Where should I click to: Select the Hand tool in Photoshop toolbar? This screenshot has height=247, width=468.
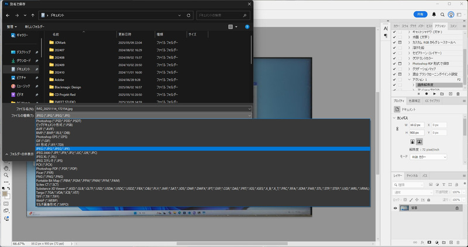(x=6, y=168)
